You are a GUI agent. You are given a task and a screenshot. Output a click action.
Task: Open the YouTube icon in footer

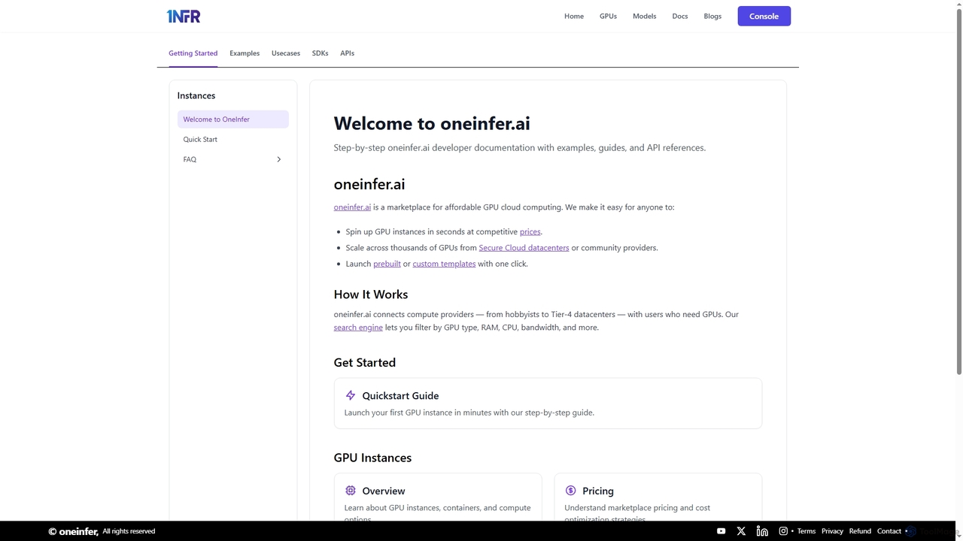(x=721, y=531)
